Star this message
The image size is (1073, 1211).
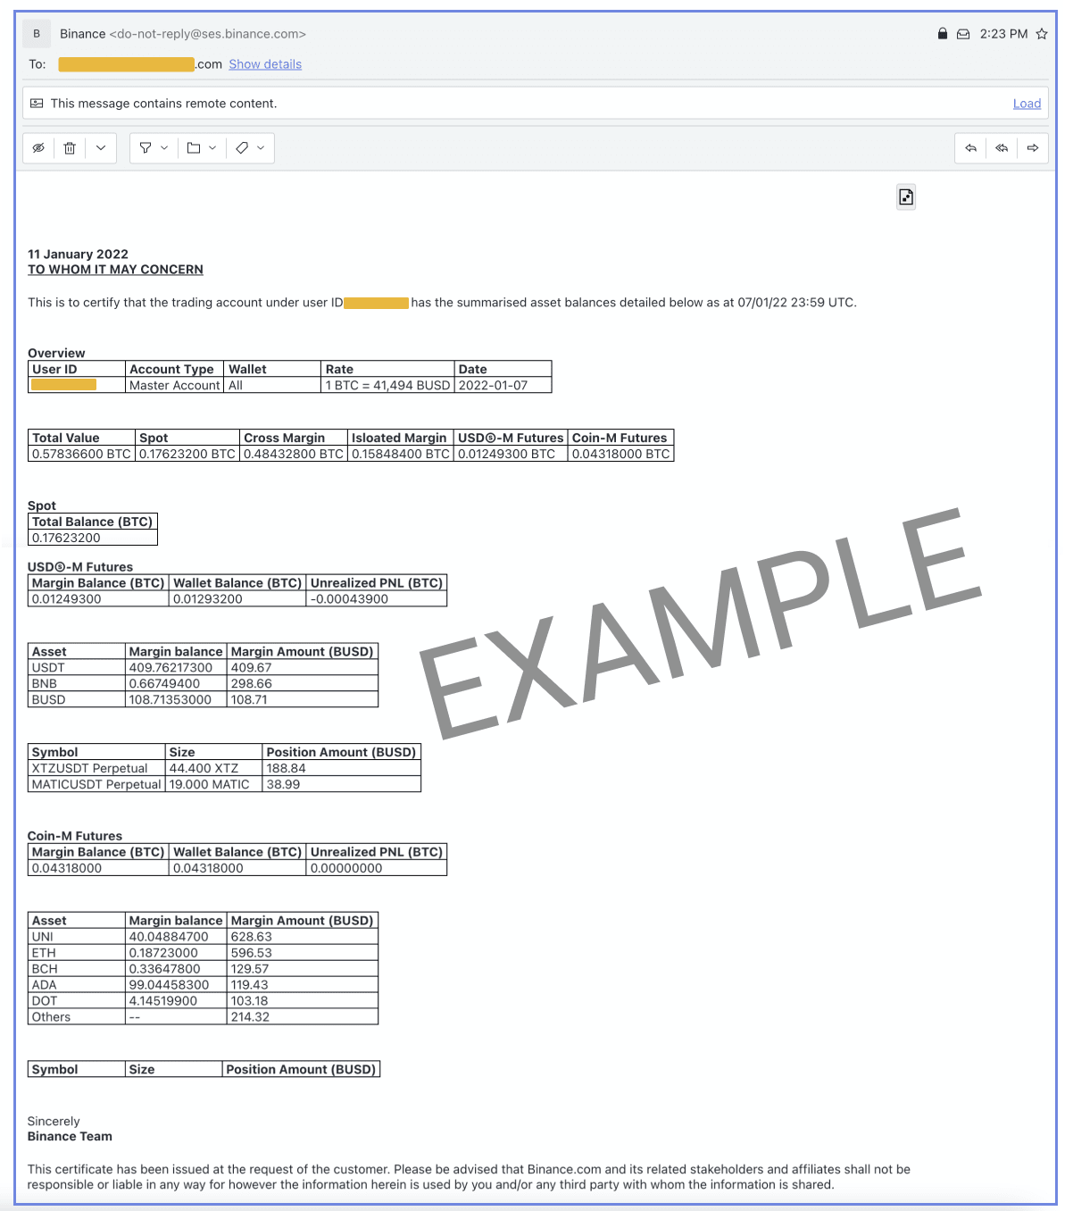click(x=1042, y=34)
